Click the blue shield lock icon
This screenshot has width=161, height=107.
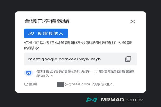pos(29,73)
